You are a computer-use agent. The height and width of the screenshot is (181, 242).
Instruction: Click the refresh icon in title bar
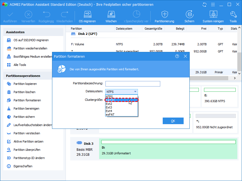coord(204,5)
